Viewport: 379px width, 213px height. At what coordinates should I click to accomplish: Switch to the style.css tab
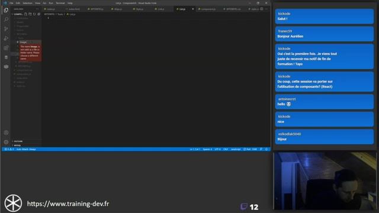tap(254, 9)
